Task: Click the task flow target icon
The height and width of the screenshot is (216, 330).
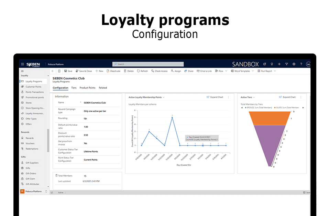Action: tap(265, 64)
